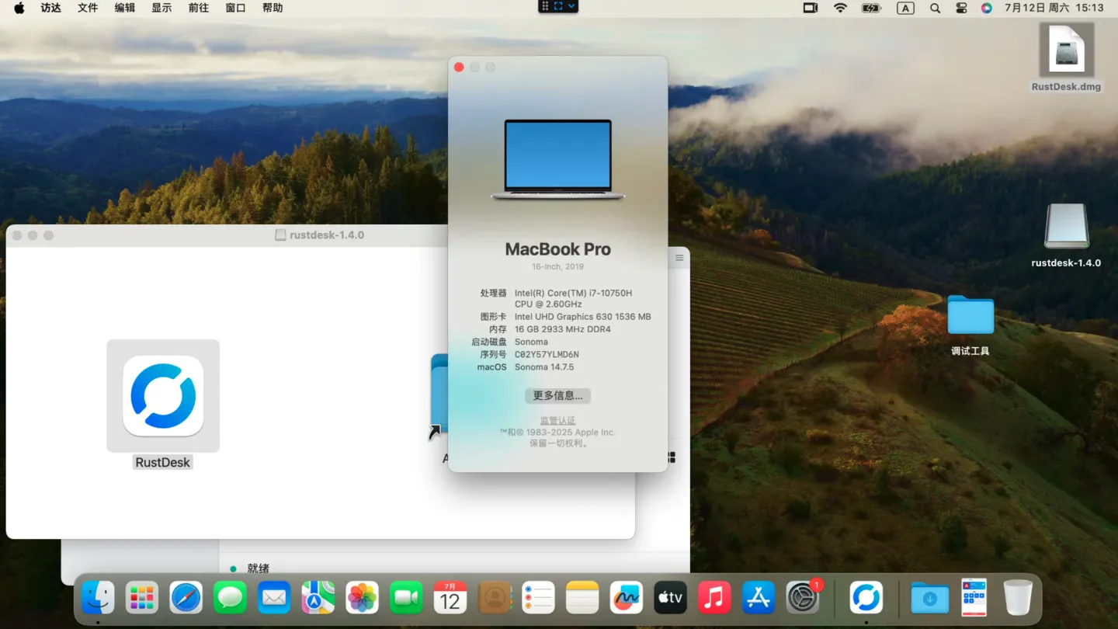Open the 前往 menu
The height and width of the screenshot is (629, 1118).
[199, 8]
